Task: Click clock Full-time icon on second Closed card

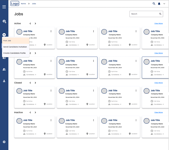Action: 67,101
